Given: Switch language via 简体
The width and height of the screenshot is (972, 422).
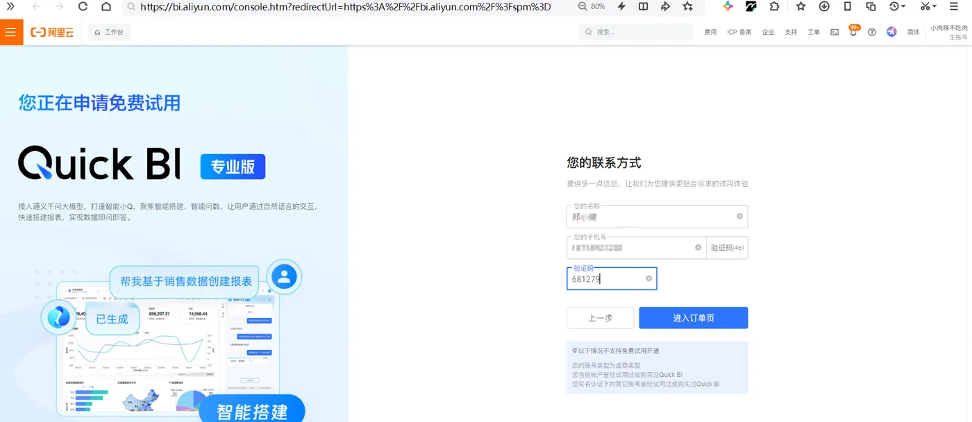Looking at the screenshot, I should click(913, 32).
